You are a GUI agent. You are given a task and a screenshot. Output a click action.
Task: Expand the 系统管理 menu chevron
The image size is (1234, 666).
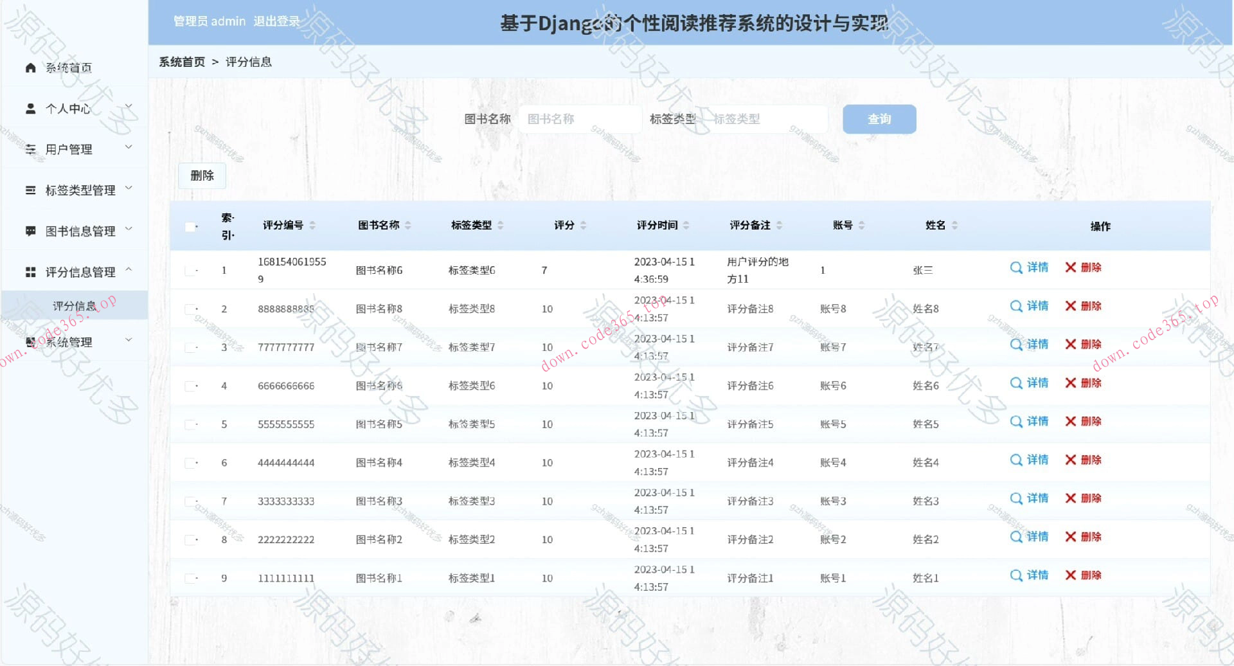click(x=129, y=339)
